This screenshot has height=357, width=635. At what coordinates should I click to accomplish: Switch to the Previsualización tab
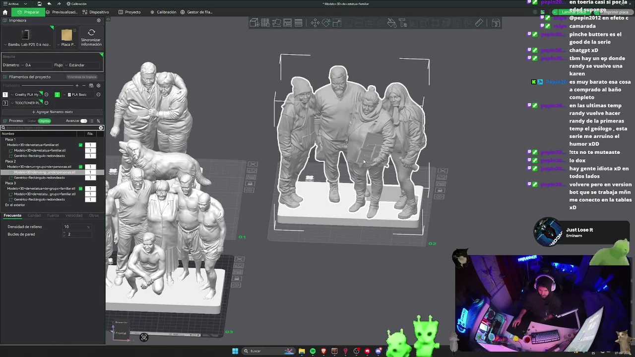[x=62, y=12]
